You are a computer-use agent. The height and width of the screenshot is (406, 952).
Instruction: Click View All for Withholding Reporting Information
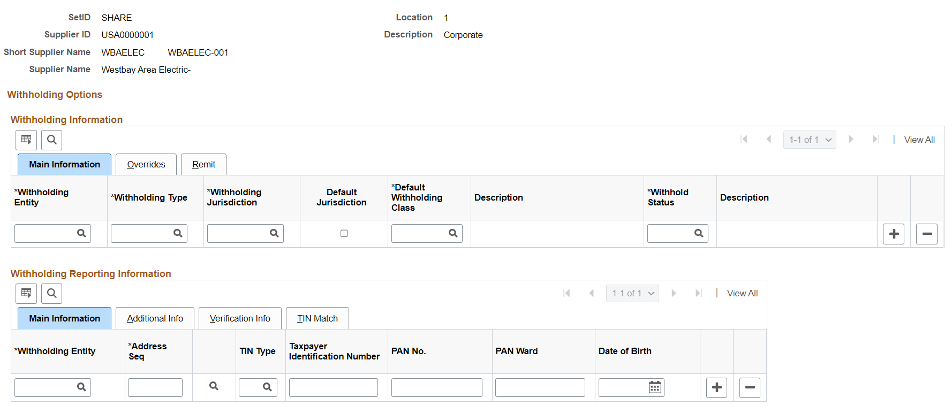[742, 293]
